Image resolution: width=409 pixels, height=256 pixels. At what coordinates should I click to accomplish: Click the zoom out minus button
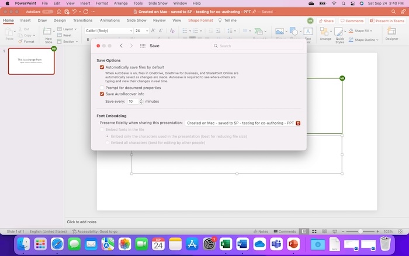click(343, 231)
